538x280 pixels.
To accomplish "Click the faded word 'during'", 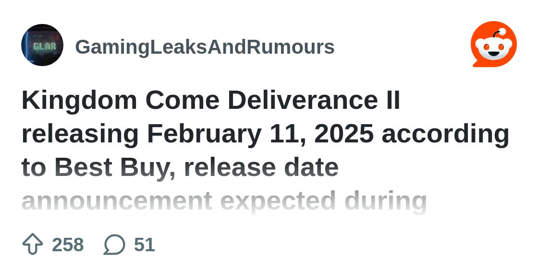I will pos(386,202).
